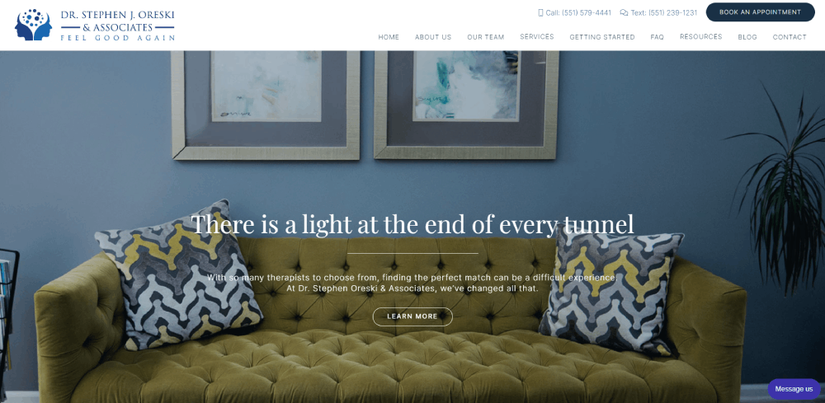Screen dimensions: 825x403
Task: Go to the Home menu item
Action: tap(389, 37)
